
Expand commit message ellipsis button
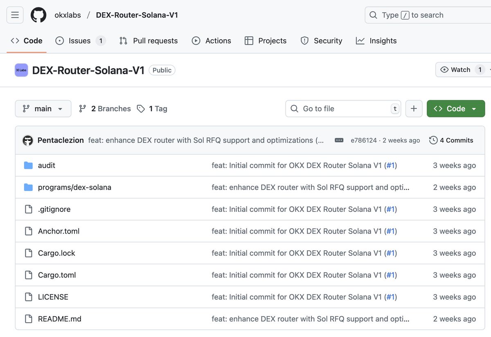pyautogui.click(x=339, y=140)
